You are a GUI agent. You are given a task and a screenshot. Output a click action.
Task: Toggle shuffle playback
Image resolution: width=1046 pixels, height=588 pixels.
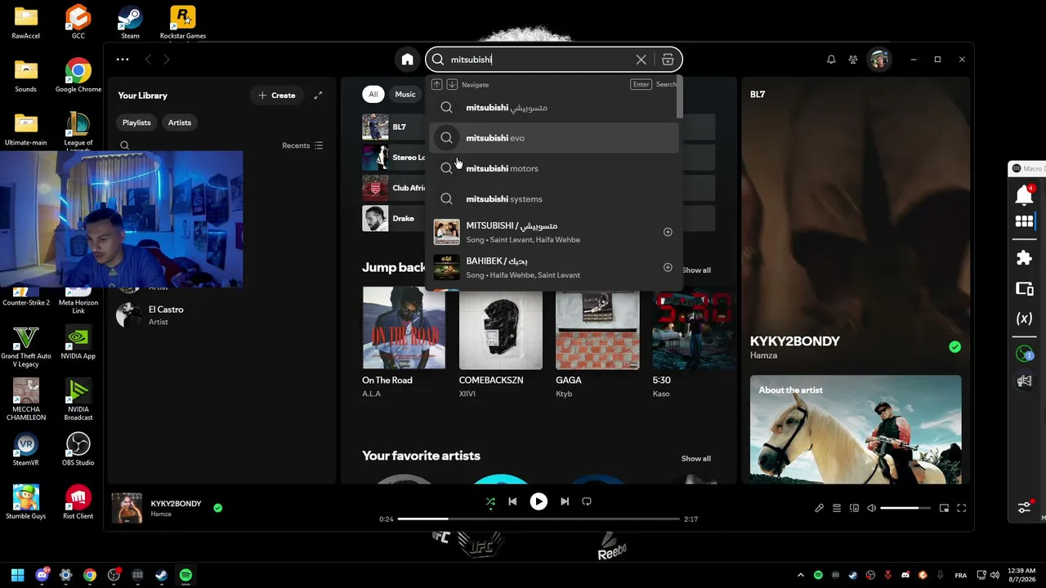click(x=490, y=501)
